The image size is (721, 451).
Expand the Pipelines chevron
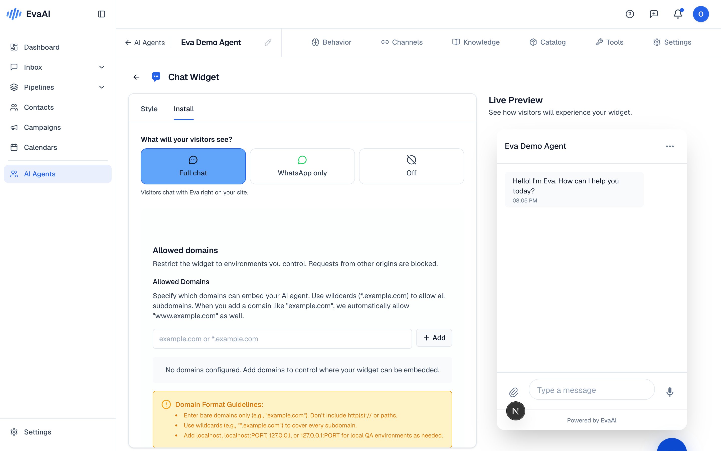pos(102,87)
